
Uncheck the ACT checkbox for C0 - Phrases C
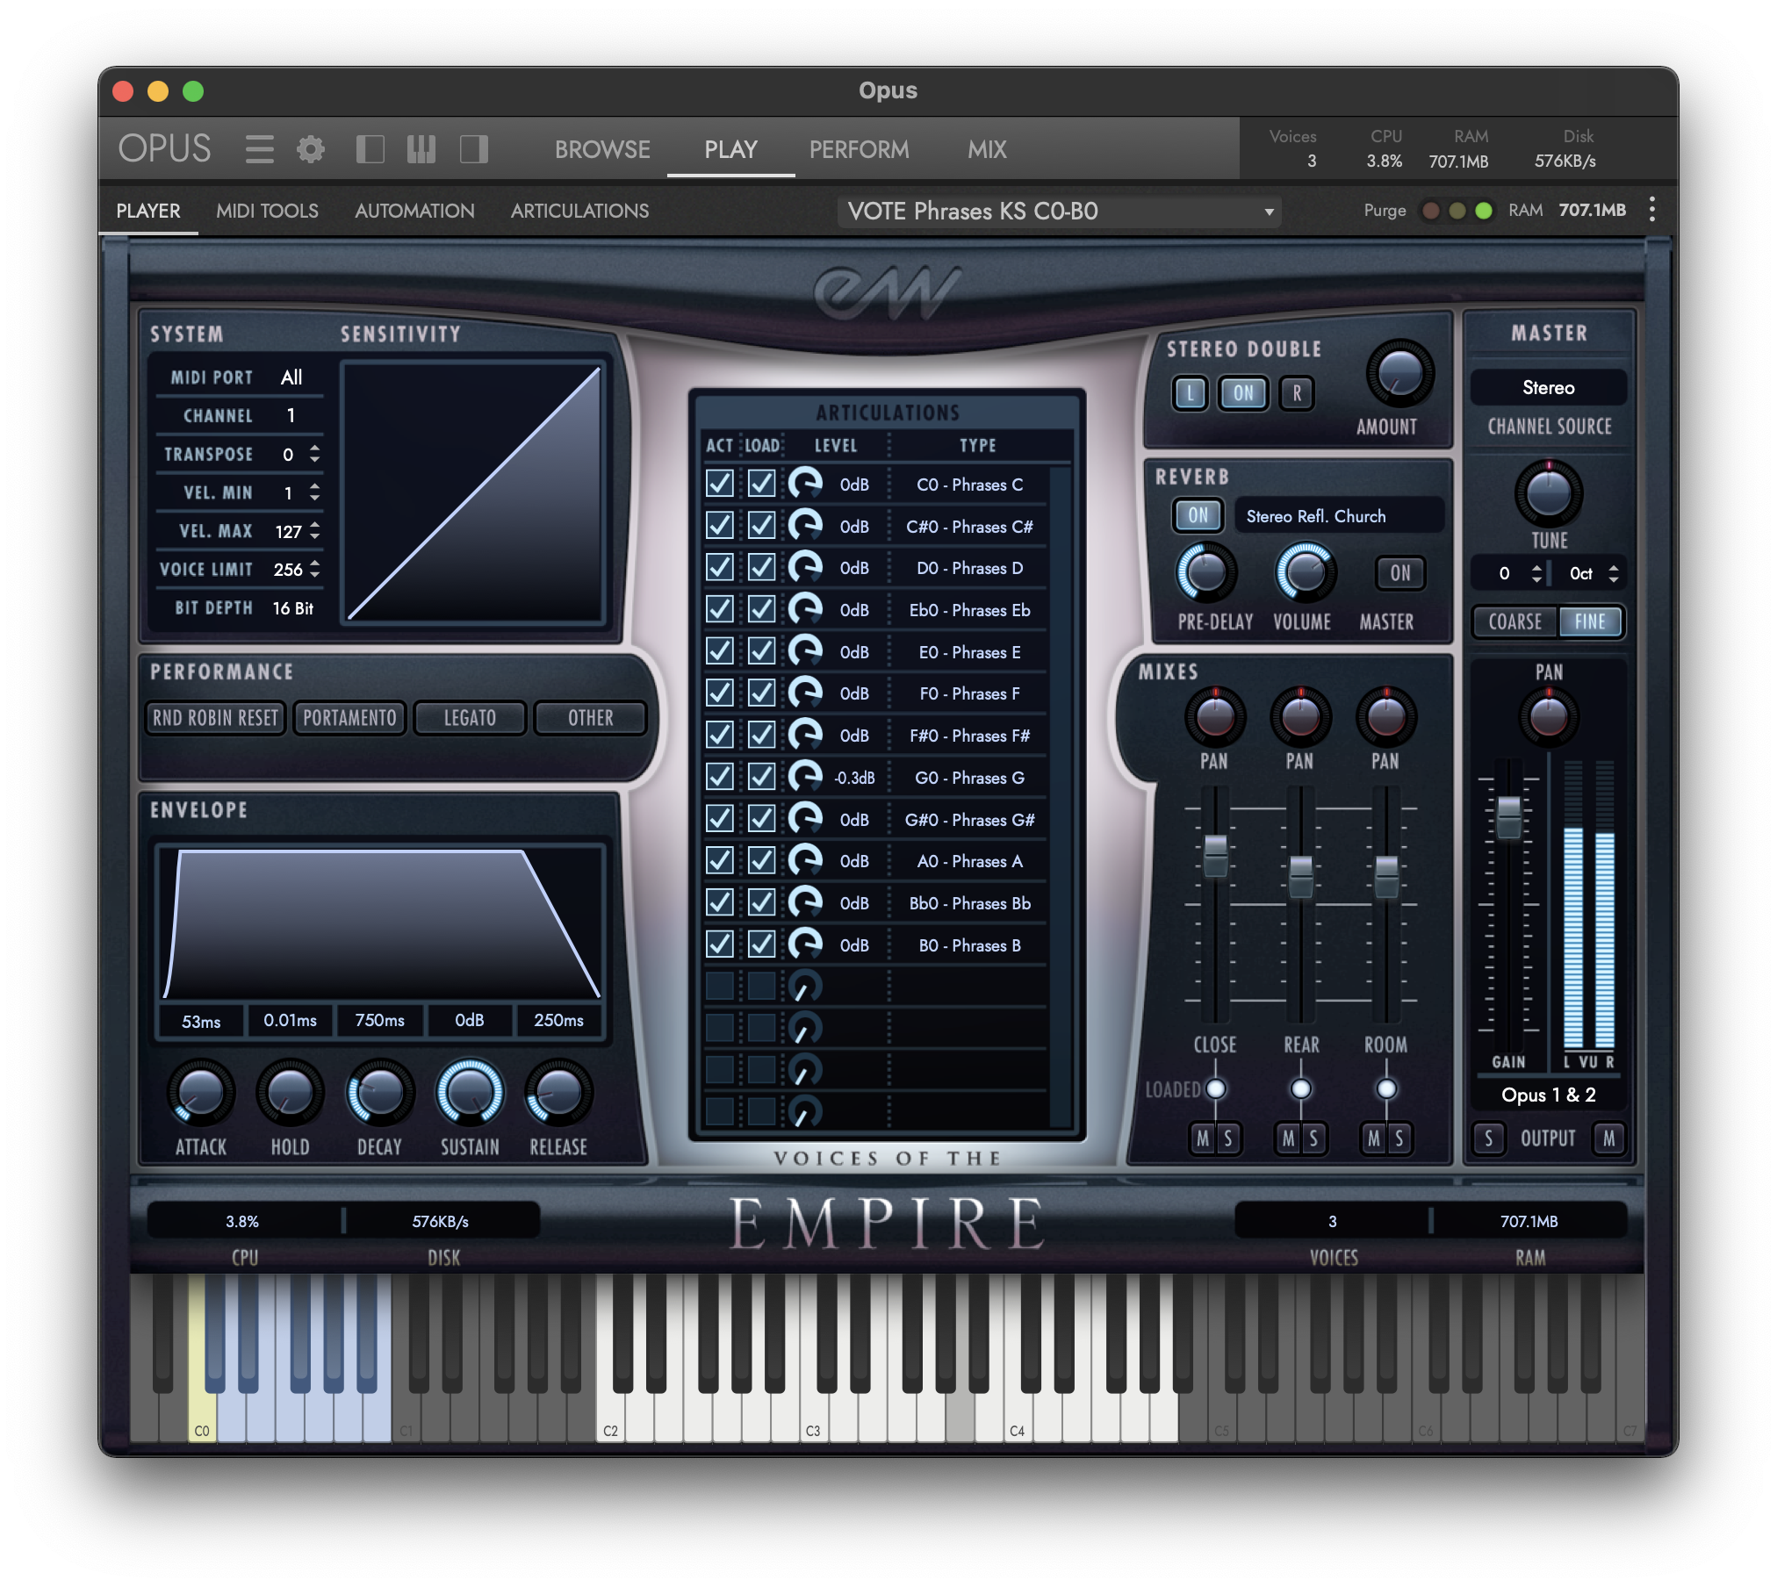(719, 484)
